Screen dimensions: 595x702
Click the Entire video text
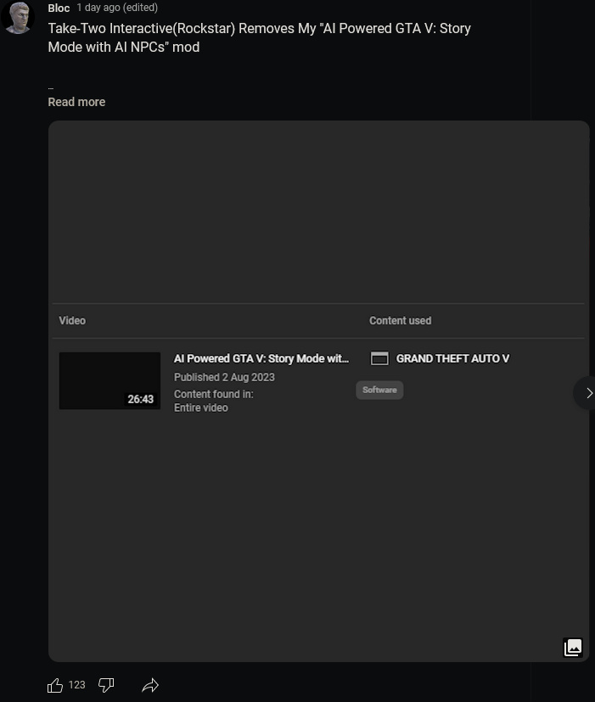point(201,407)
